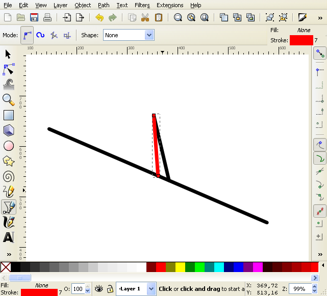
Task: Print the document
Action: pos(47,17)
